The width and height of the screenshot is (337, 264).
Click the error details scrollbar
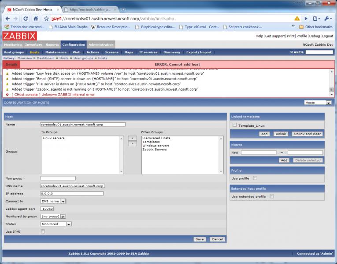pyautogui.click(x=332, y=83)
